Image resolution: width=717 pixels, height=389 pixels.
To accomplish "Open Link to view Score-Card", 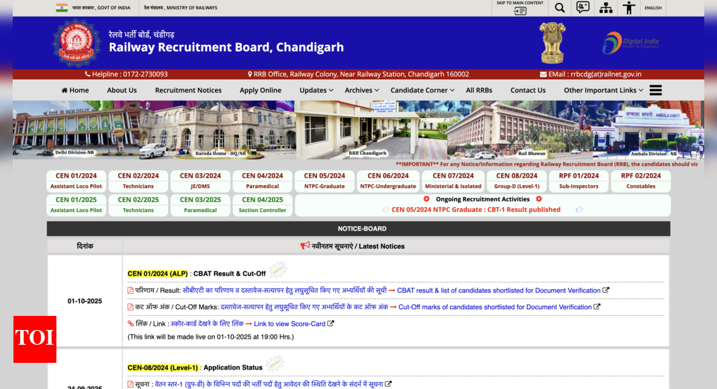I will coord(289,324).
